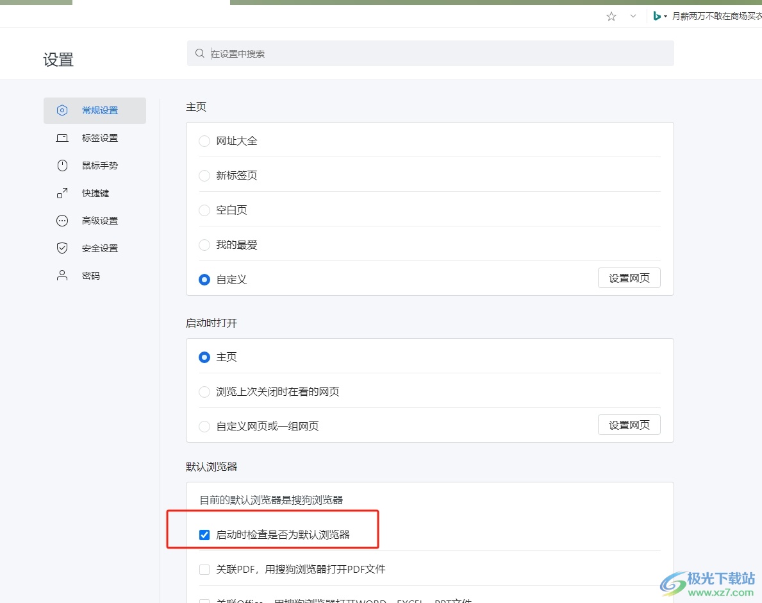Select 自定义 homepage radio button

click(204, 280)
